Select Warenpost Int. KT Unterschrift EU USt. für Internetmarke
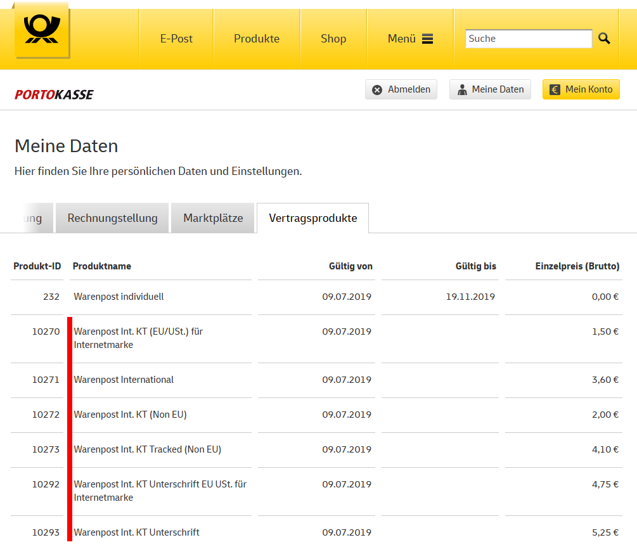The height and width of the screenshot is (554, 637). click(160, 491)
